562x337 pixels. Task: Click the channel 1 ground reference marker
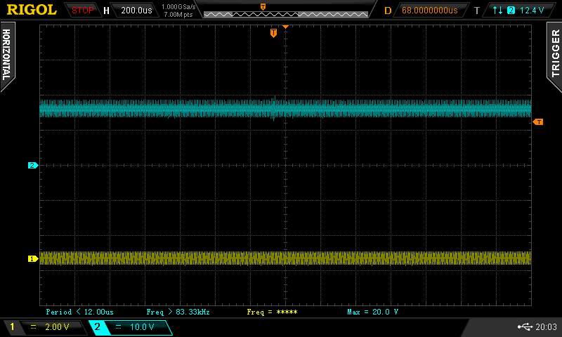pos(32,259)
